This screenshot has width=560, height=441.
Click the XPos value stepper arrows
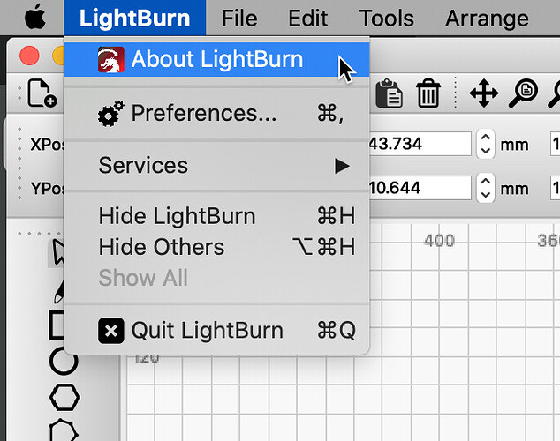pyautogui.click(x=486, y=144)
